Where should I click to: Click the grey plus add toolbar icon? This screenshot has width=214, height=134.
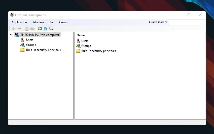14,29
